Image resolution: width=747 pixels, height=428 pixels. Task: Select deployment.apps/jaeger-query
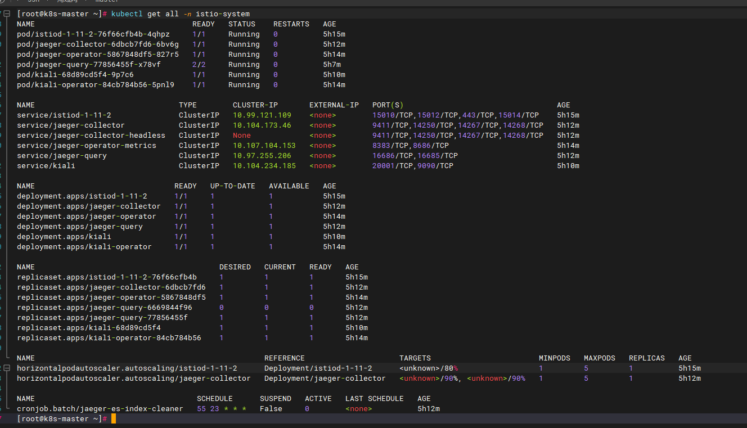pos(80,226)
